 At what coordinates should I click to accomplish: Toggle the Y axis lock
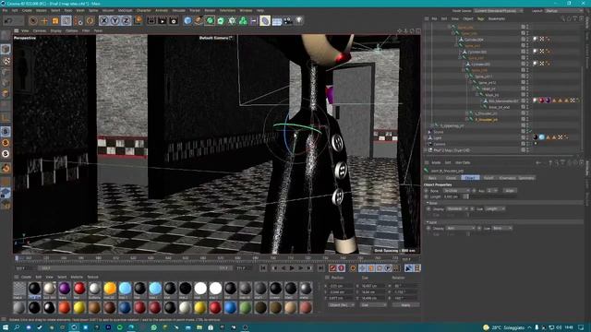pyautogui.click(x=115, y=20)
